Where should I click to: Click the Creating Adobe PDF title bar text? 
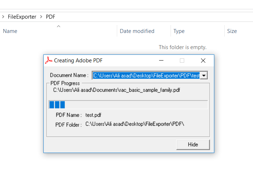point(78,61)
